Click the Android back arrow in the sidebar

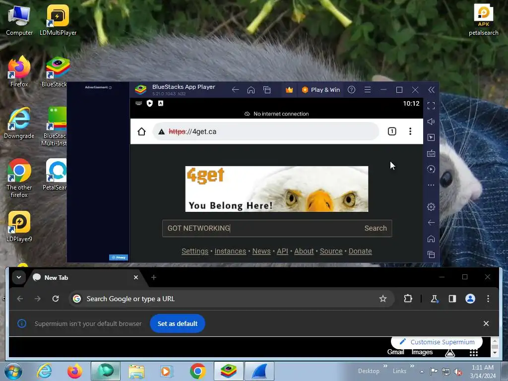(x=431, y=223)
